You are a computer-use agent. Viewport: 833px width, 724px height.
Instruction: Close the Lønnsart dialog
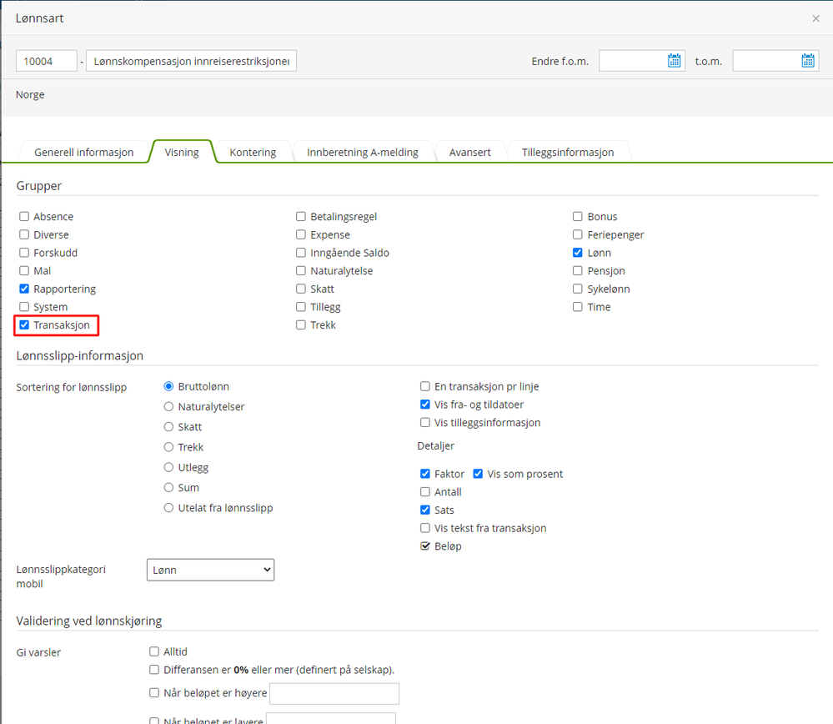click(816, 18)
